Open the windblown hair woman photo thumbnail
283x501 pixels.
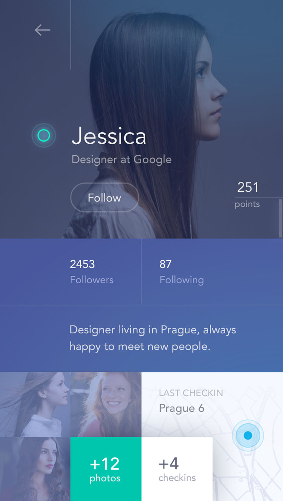35,405
